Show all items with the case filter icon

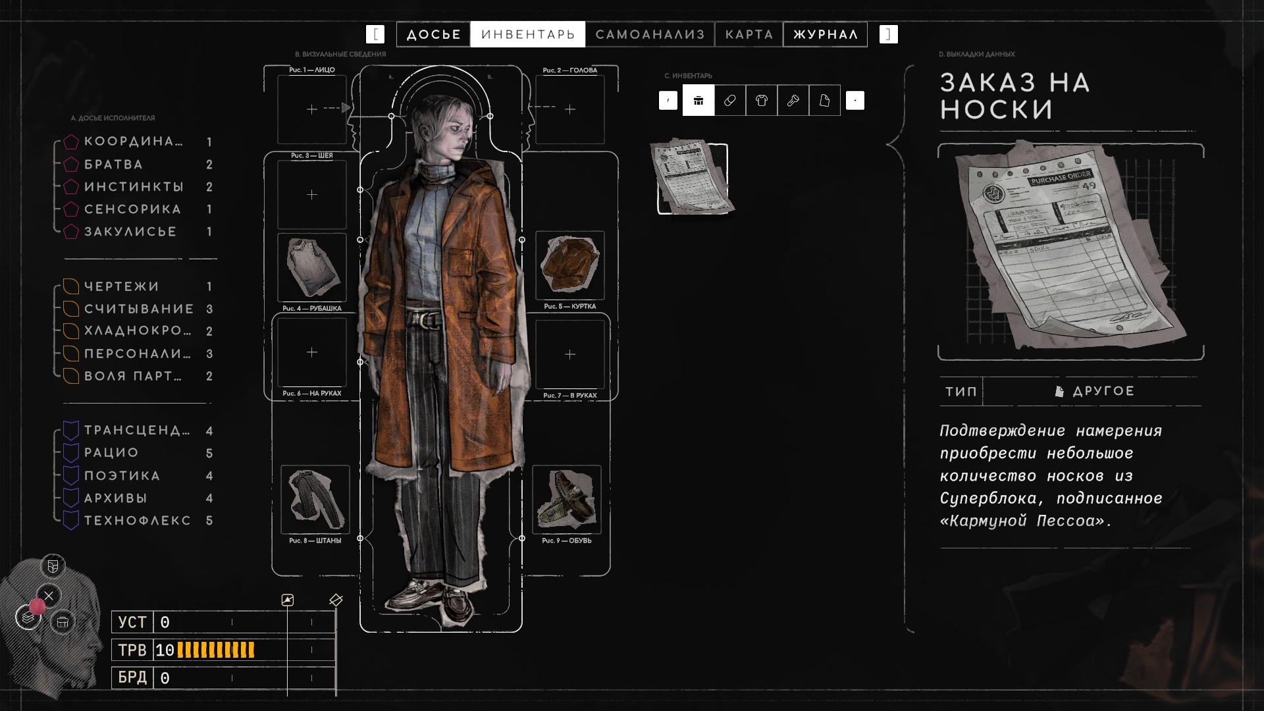click(x=698, y=101)
